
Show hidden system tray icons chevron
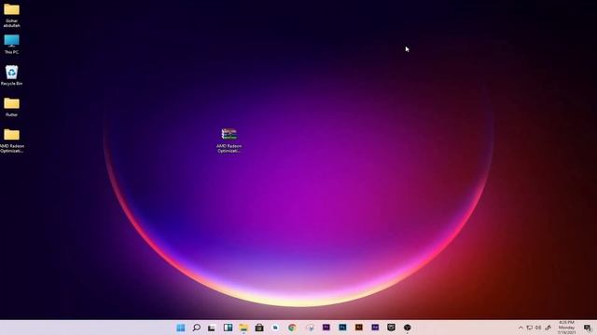pyautogui.click(x=521, y=328)
